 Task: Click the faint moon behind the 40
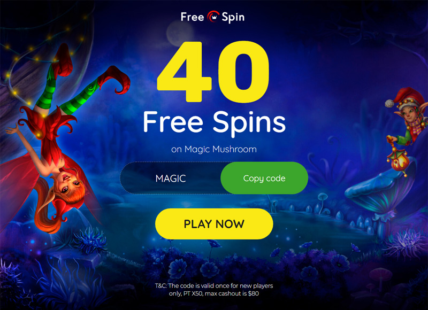tap(180, 33)
